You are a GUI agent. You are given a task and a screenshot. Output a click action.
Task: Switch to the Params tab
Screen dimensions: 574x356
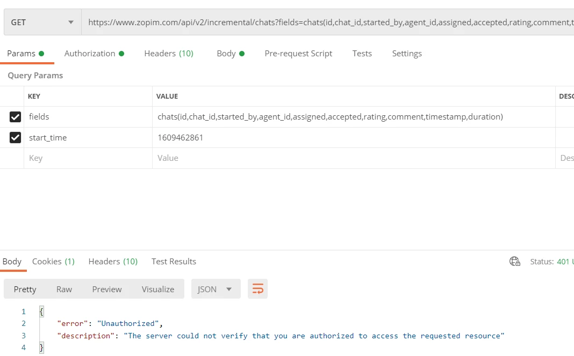pos(26,53)
